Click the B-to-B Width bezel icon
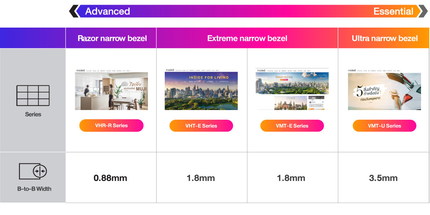The image size is (430, 215). 33,171
